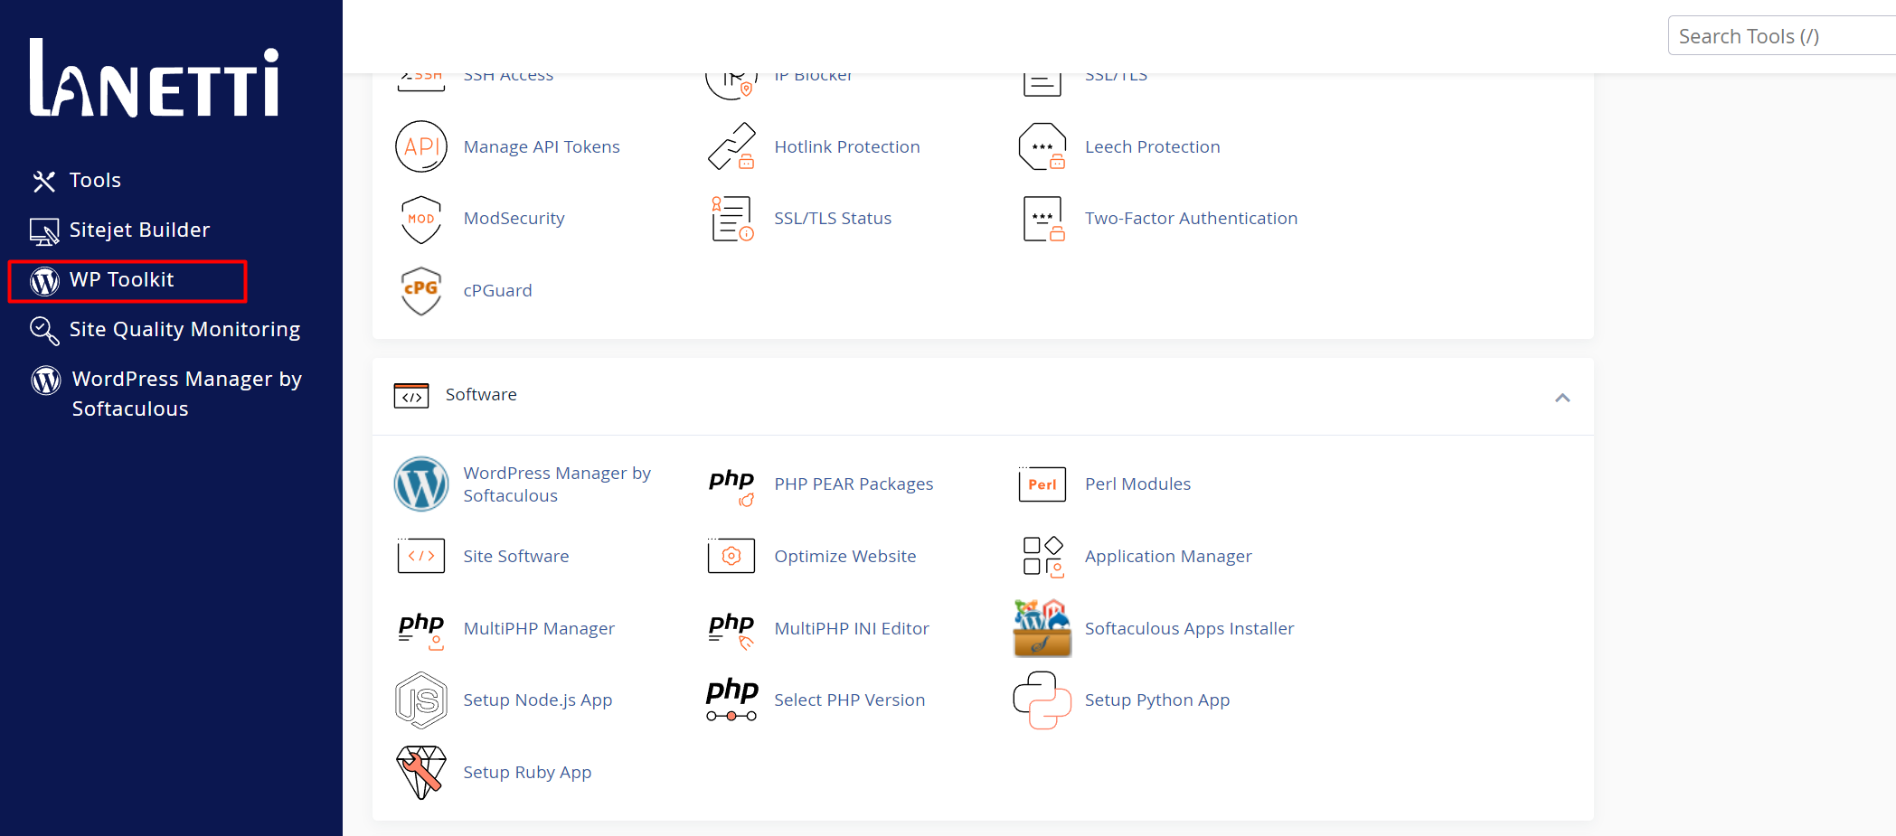Screen dimensions: 1896x836
Task: Open the Hotlink Protection link
Action: 847,146
